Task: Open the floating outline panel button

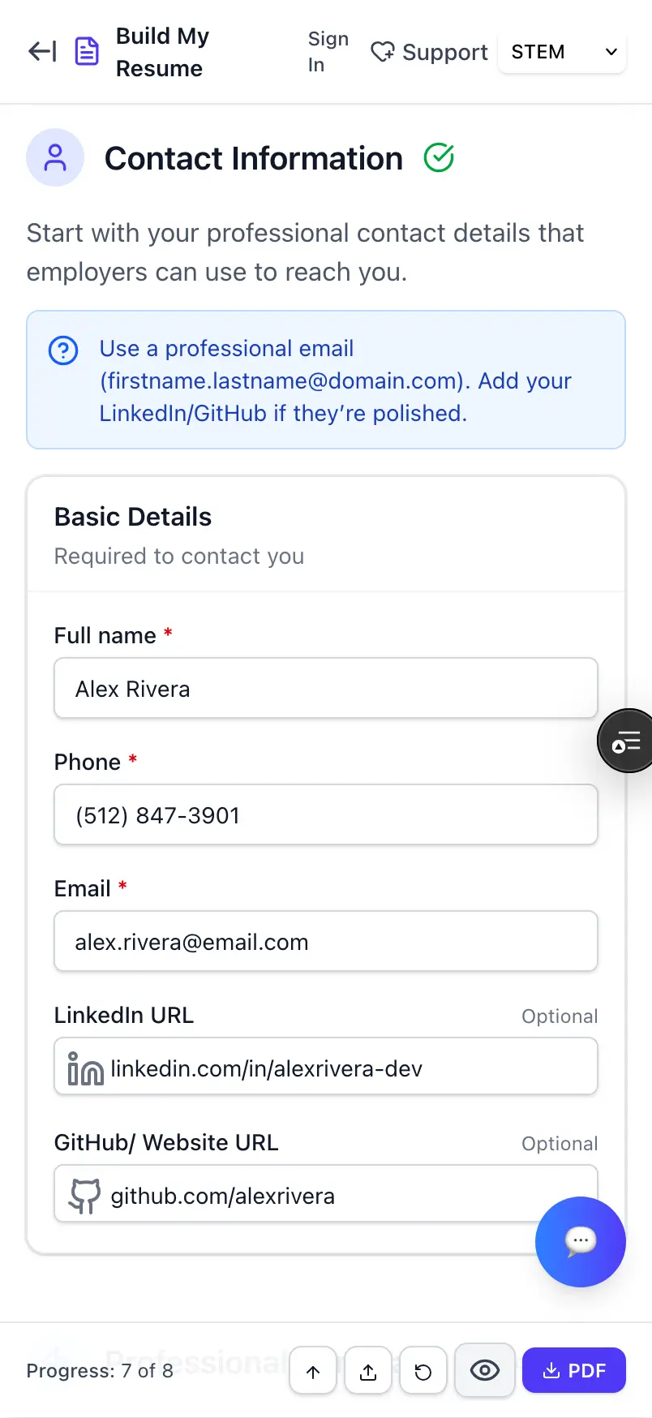Action: (627, 741)
